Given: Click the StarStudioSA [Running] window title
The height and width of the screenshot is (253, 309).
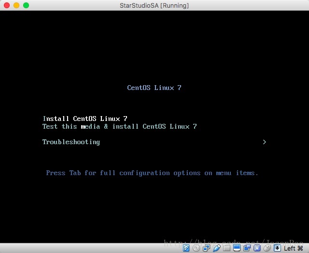Looking at the screenshot, I should coord(154,5).
